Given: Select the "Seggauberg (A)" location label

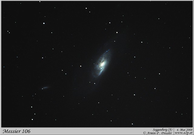Looking at the screenshot, I should pyautogui.click(x=163, y=129).
